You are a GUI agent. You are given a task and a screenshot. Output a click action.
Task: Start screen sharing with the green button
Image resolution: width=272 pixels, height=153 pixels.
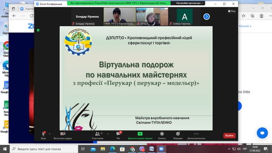[140, 135]
